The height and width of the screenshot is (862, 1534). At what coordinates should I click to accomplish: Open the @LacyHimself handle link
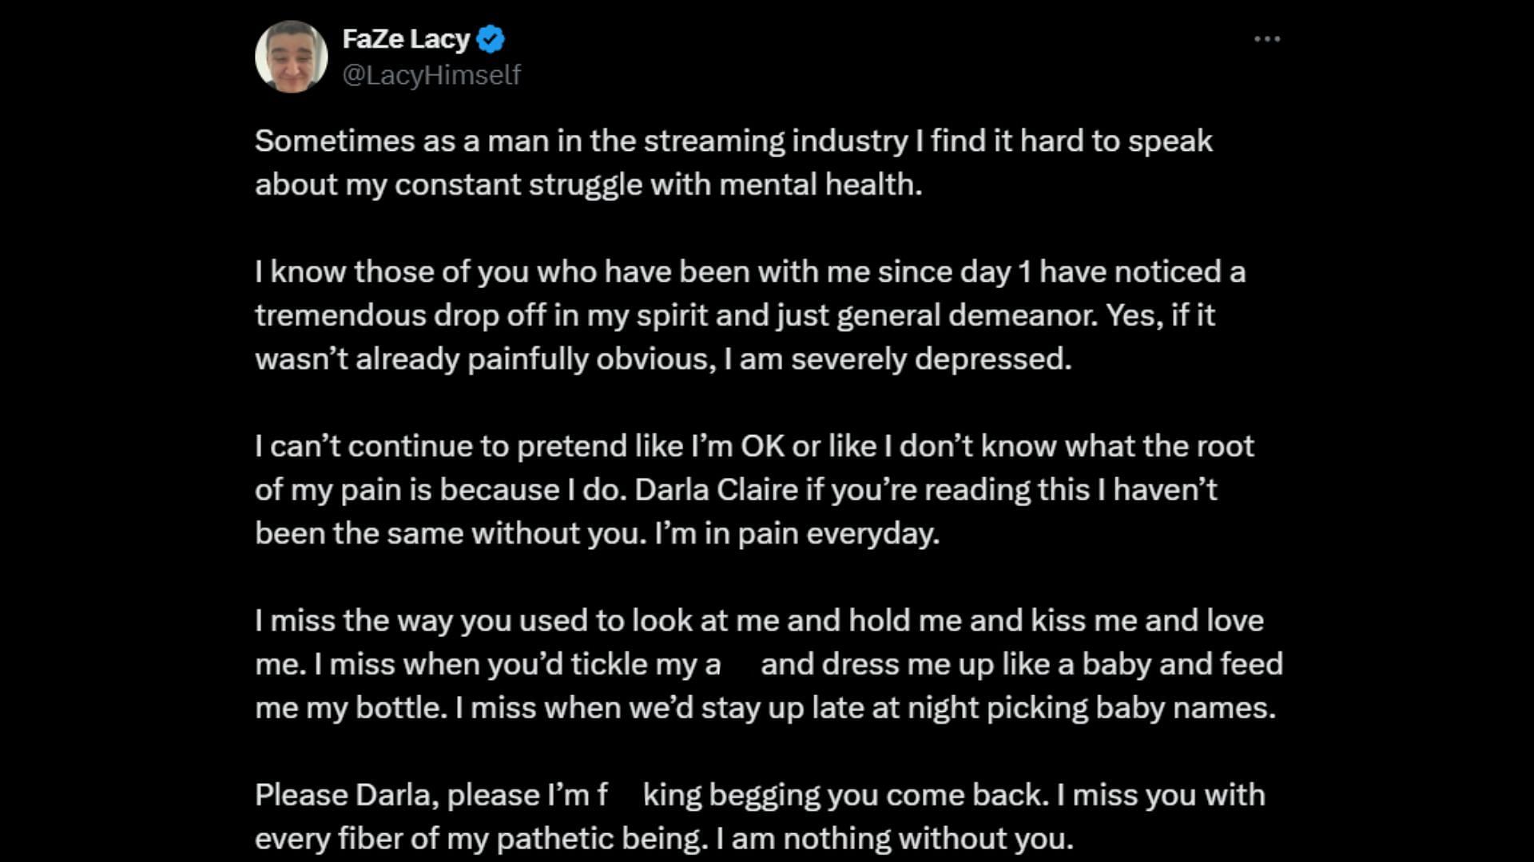tap(431, 75)
